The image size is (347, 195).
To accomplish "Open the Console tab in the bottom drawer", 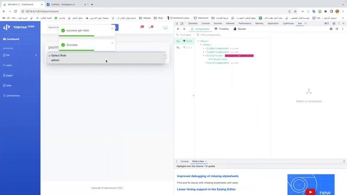I will pyautogui.click(x=184, y=161).
